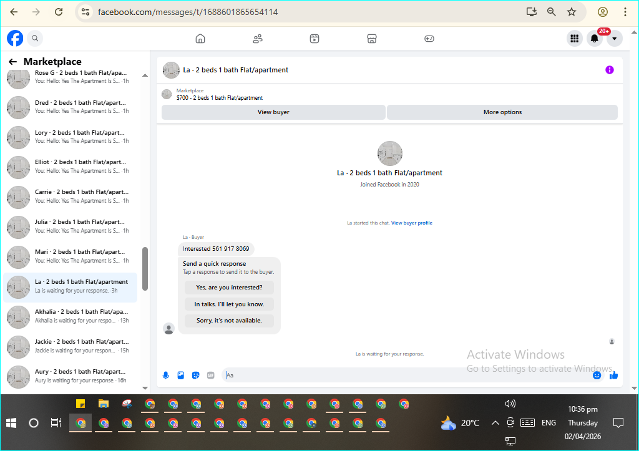Open the Friends icon in the top navigation

pyautogui.click(x=258, y=39)
